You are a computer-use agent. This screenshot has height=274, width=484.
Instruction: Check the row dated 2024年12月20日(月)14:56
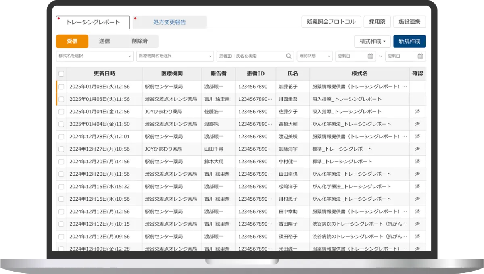tap(61, 162)
